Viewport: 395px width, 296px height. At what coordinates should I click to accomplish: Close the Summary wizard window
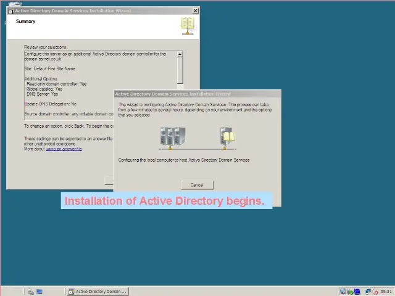pyautogui.click(x=196, y=11)
